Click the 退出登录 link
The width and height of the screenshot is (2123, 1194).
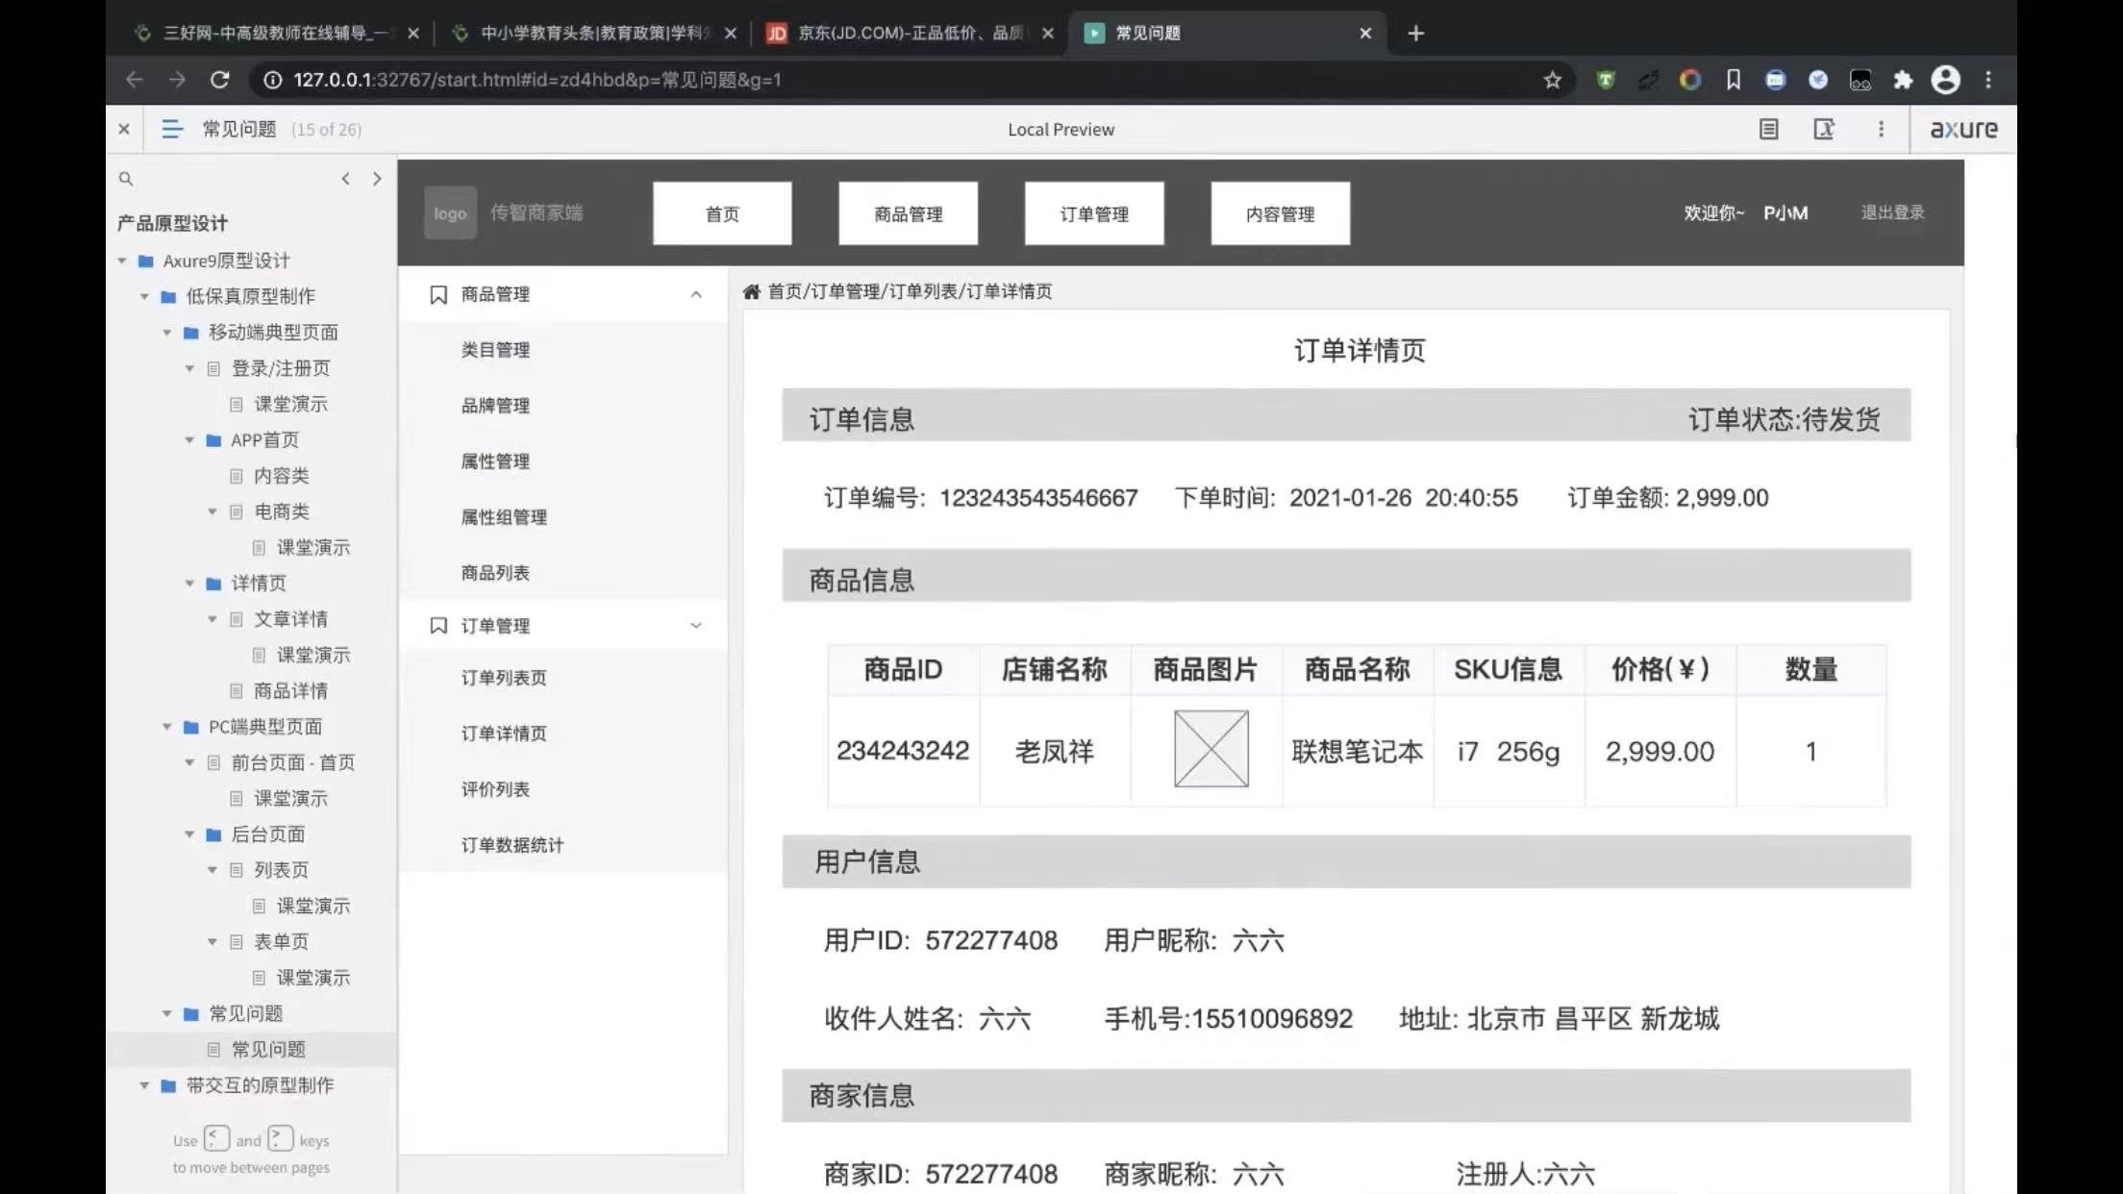click(1891, 212)
